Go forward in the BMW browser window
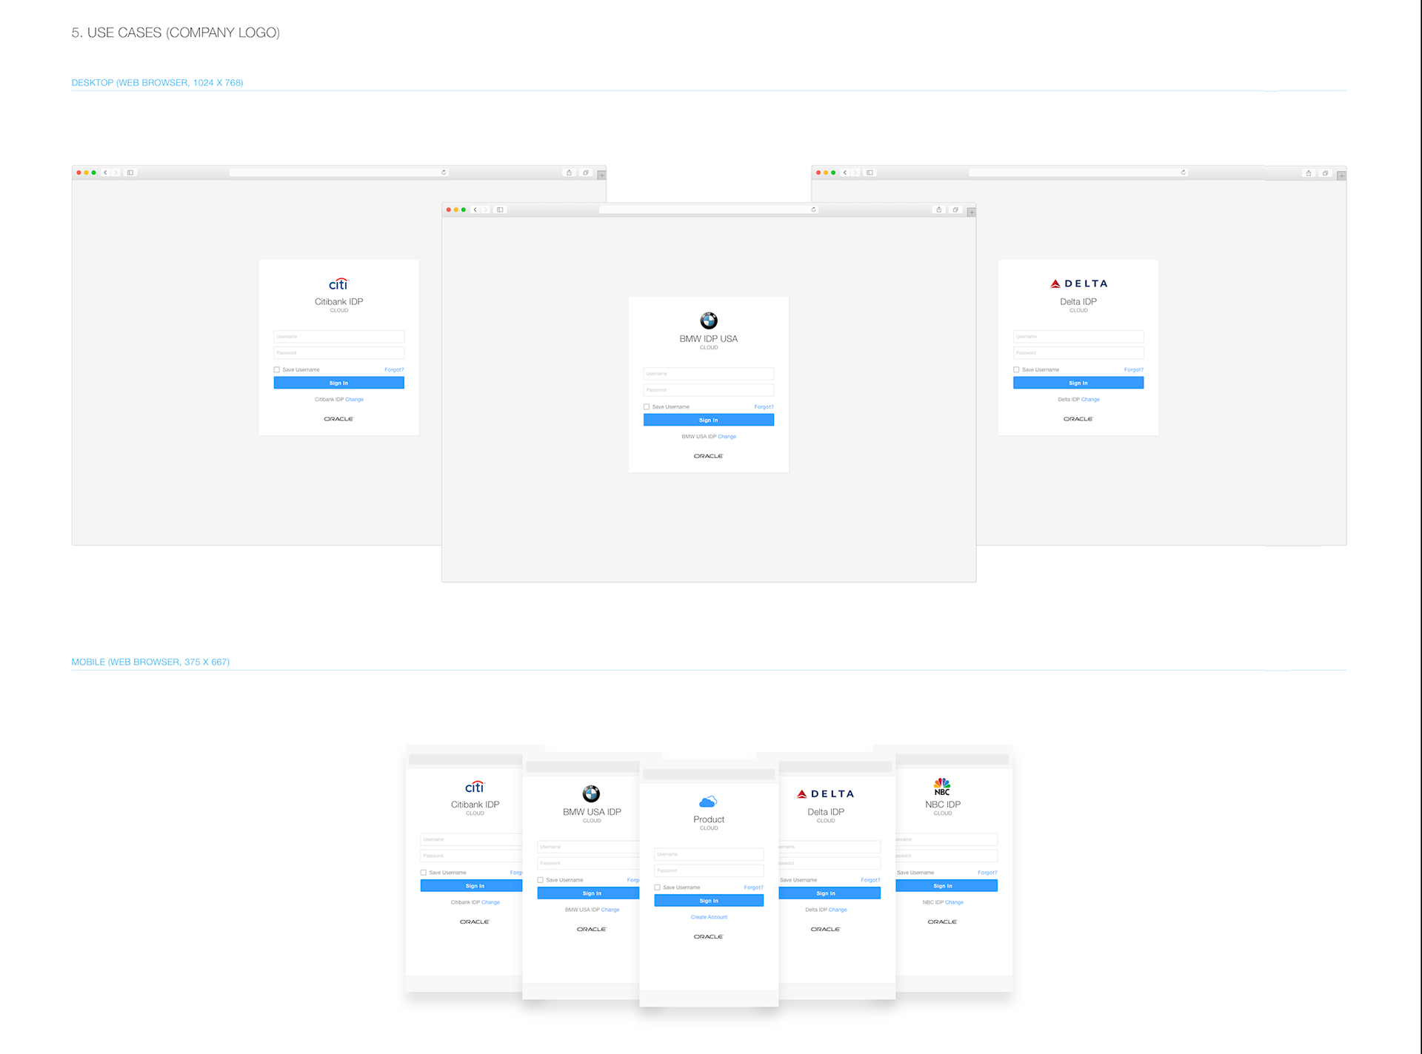The height and width of the screenshot is (1054, 1422). click(x=485, y=209)
